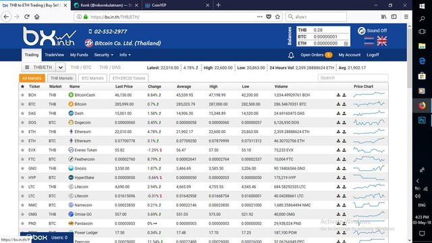
Task: Open Photoshop in the Windows taskbar
Action: [x=422, y=120]
